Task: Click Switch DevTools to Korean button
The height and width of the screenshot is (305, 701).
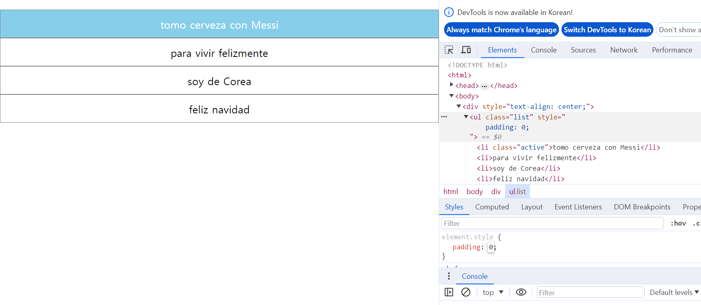Action: (x=607, y=29)
